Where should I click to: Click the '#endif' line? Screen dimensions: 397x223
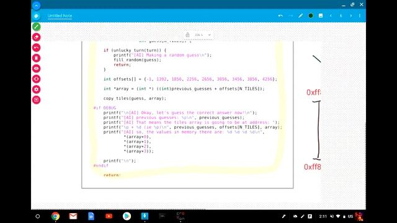(100, 165)
